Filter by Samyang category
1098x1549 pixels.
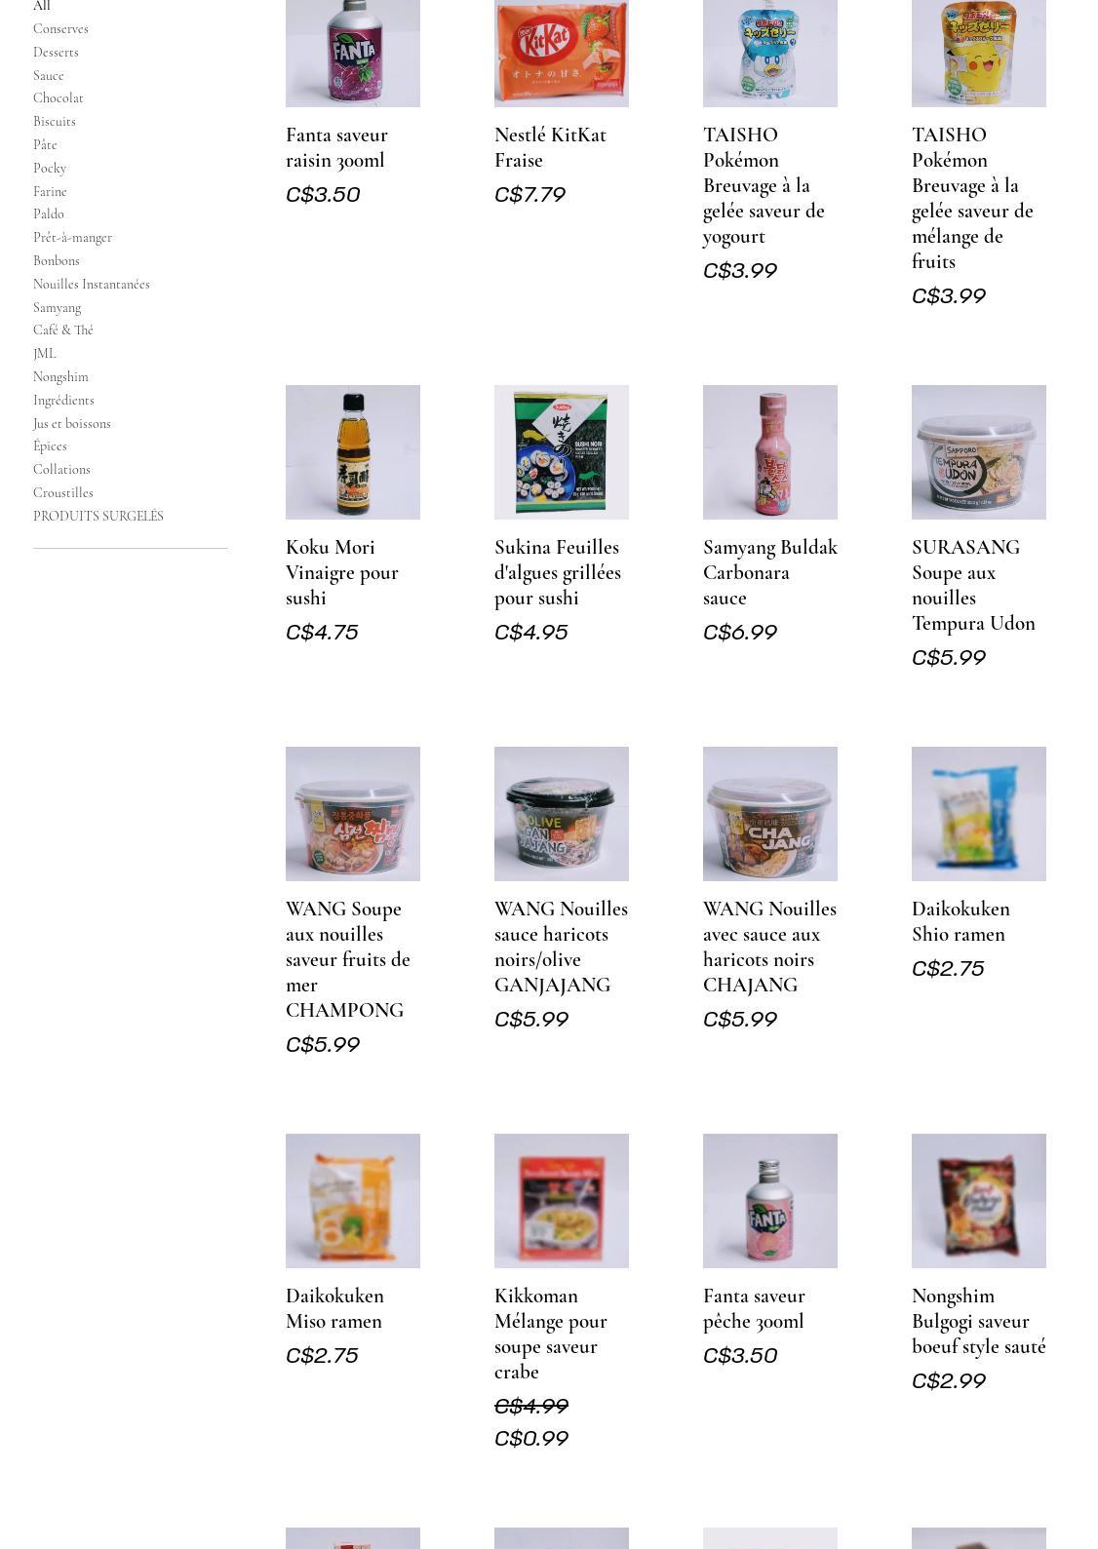pyautogui.click(x=58, y=307)
